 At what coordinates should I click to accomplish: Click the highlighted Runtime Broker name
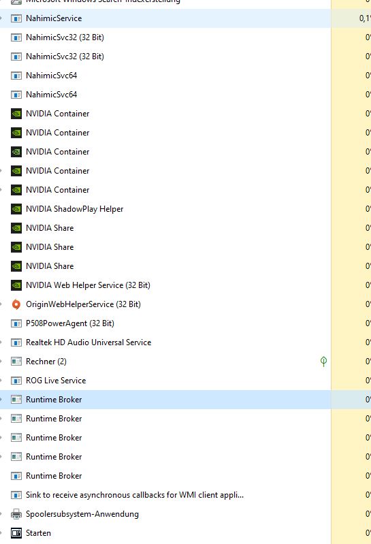[x=54, y=400]
